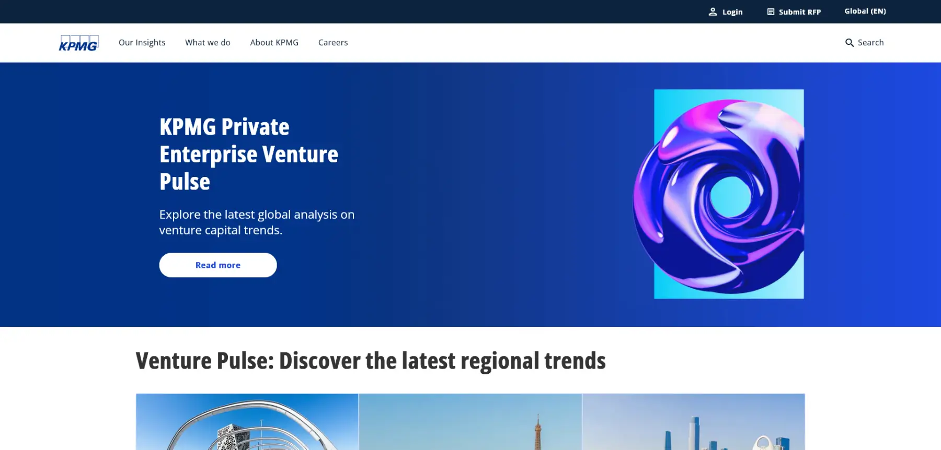The image size is (941, 450).
Task: Click the Venture Pulse regional trends heading
Action: [x=371, y=361]
